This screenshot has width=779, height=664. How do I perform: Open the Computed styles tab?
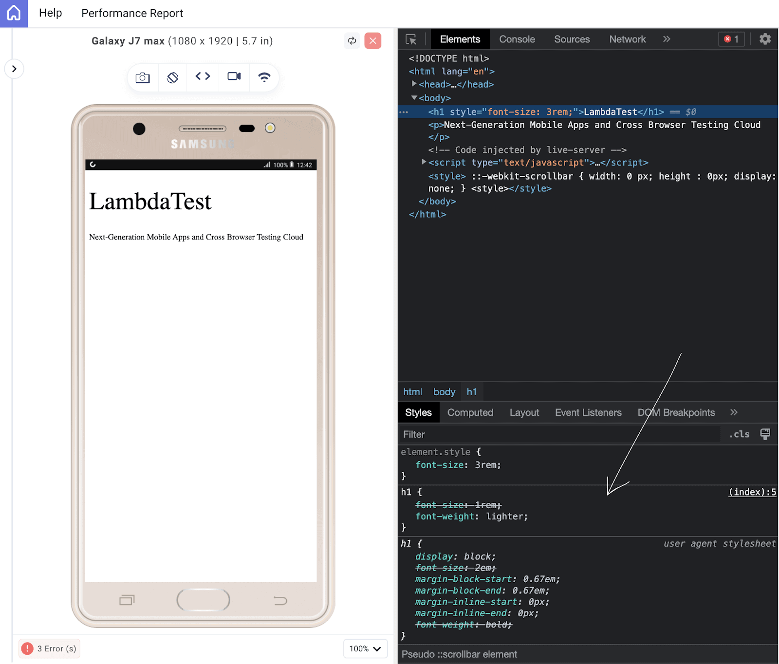pyautogui.click(x=470, y=412)
